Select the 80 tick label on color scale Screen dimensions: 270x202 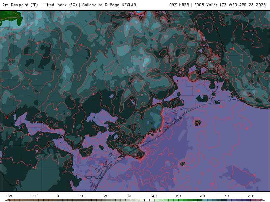click(x=251, y=196)
